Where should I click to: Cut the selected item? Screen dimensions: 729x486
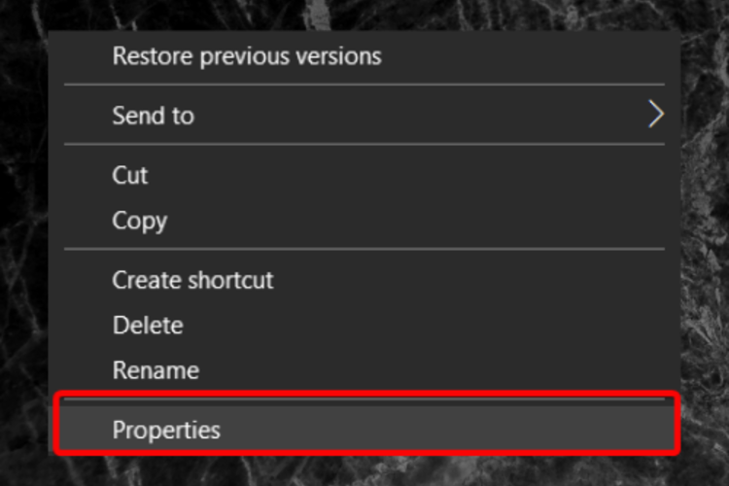[364, 175]
